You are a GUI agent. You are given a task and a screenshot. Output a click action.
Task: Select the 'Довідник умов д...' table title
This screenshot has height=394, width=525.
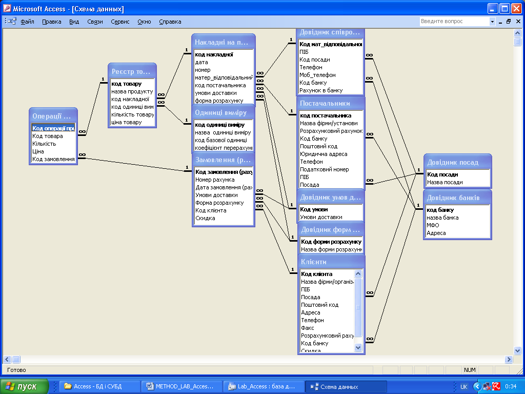pos(331,198)
